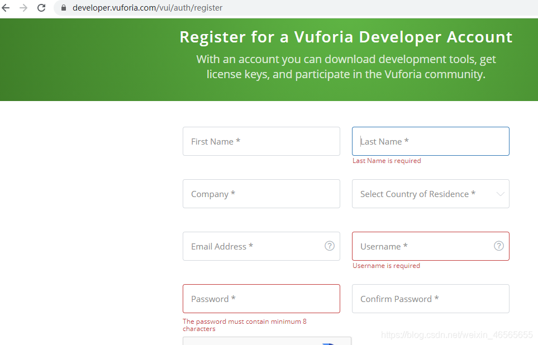Open Email Address help question mark
Screen dimensions: 538x345
pos(330,246)
